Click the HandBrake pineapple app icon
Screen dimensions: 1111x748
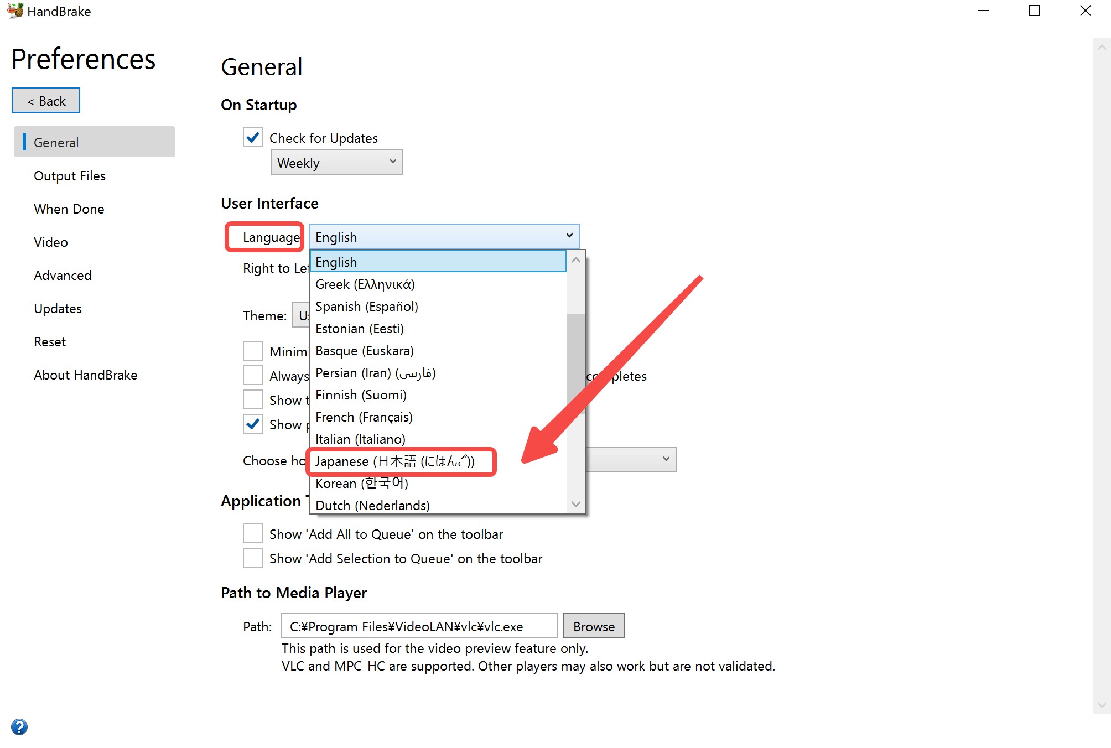click(15, 11)
